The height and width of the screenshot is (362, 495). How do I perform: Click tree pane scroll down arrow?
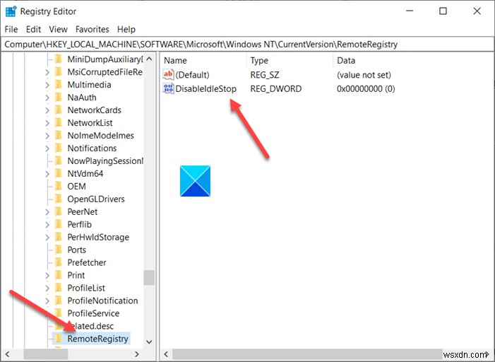tap(149, 341)
